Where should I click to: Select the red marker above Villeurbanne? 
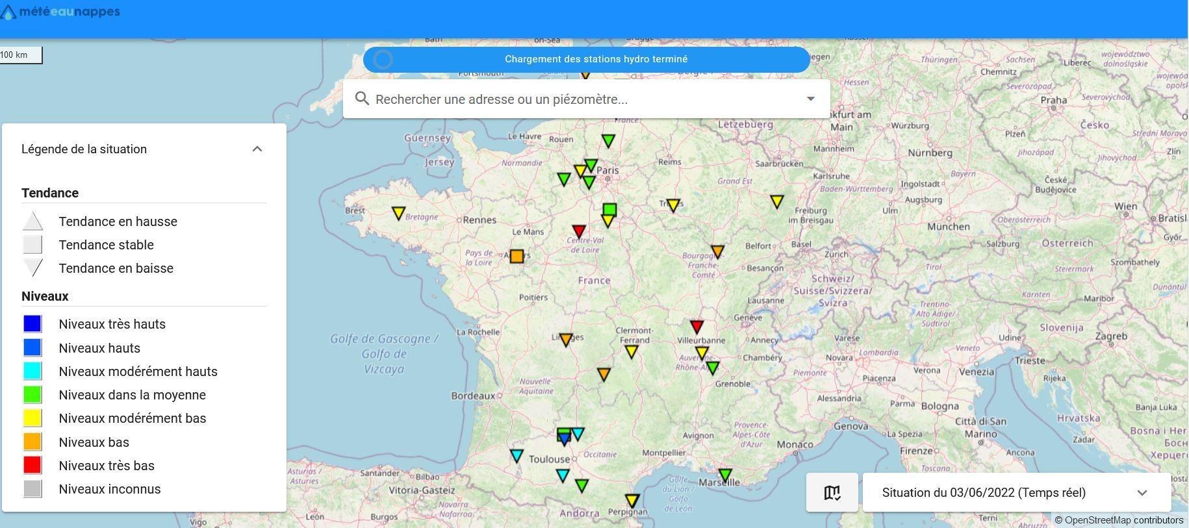697,326
